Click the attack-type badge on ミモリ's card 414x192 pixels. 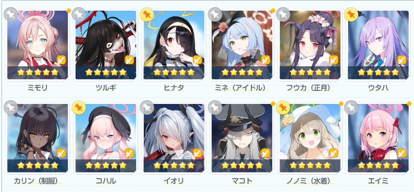(61, 59)
